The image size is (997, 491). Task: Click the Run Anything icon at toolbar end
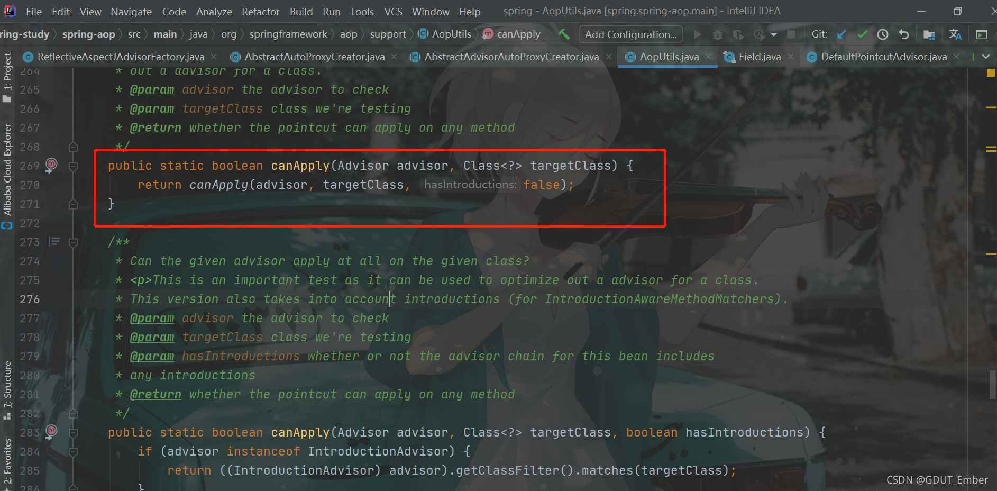point(982,34)
